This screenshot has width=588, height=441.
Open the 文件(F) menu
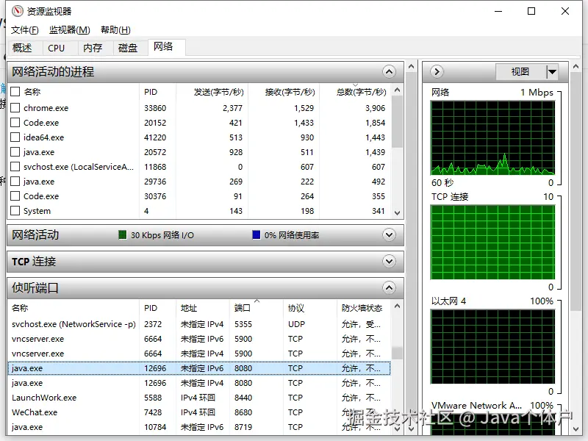pos(25,30)
